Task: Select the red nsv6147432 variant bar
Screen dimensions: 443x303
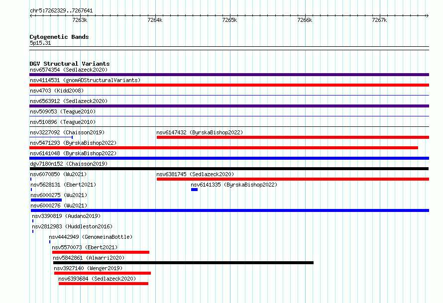Action: pyautogui.click(x=293, y=137)
